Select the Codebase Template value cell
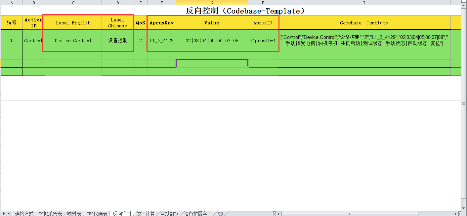 click(364, 41)
